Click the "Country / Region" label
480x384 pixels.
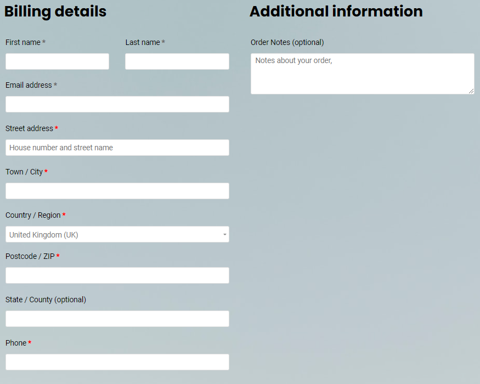(x=33, y=215)
